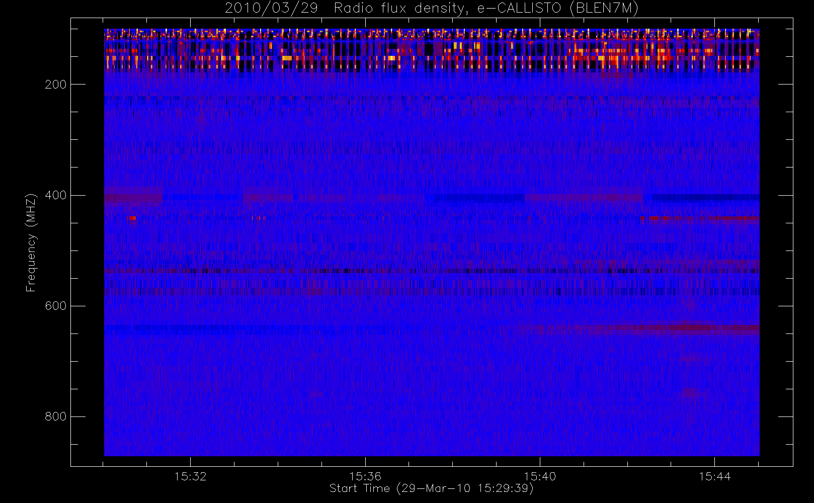814x503 pixels.
Task: Click the 15:32 time tick label
Action: point(191,476)
